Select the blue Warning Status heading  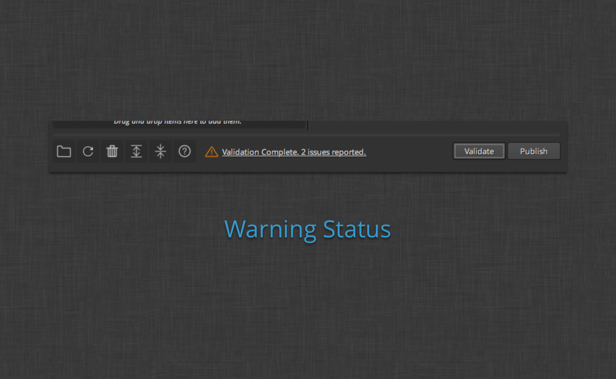(308, 229)
